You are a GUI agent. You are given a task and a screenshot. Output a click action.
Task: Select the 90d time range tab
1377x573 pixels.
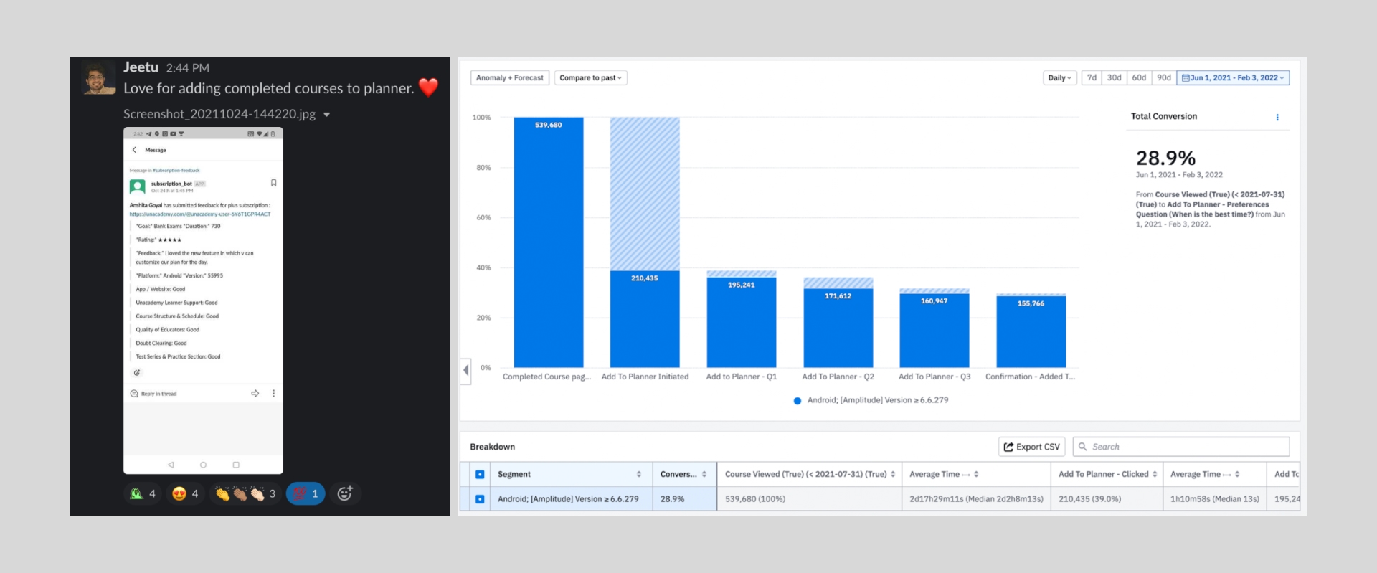1163,77
